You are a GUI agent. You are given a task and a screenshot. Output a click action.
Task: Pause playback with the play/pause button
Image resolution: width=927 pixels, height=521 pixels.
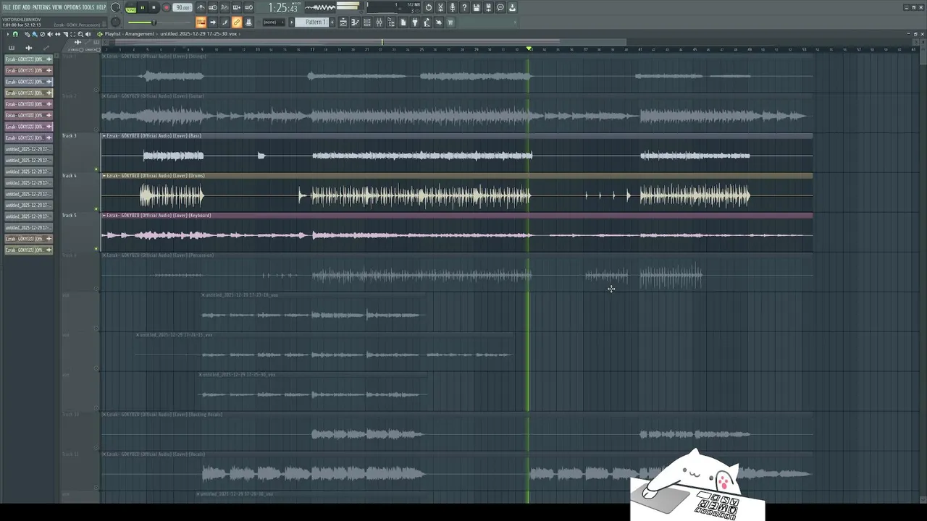click(x=143, y=8)
